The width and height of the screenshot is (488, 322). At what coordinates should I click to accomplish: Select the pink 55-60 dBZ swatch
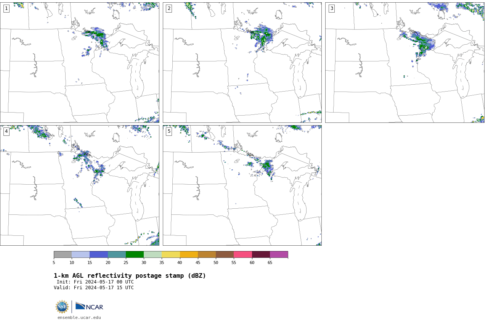pyautogui.click(x=243, y=254)
